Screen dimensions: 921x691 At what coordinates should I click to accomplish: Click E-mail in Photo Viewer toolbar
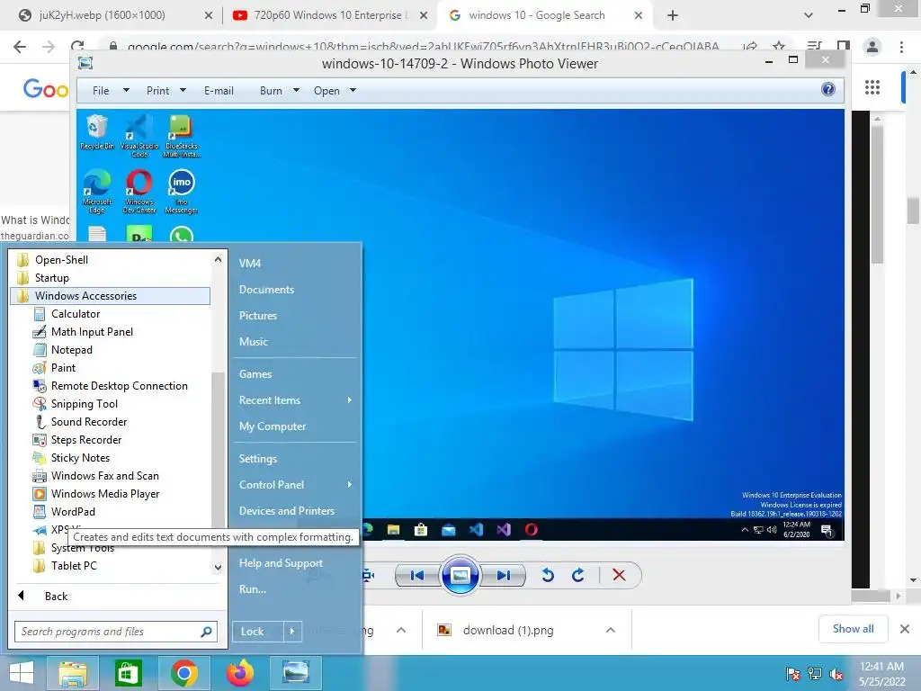(219, 91)
